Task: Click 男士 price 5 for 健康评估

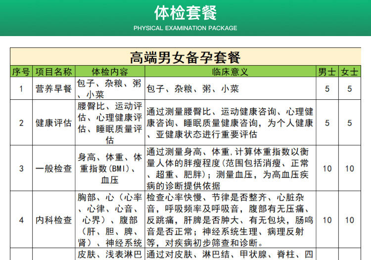Action: [x=327, y=123]
